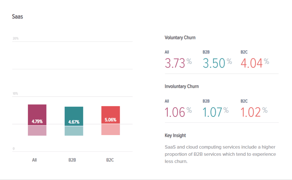Click the B2C x-axis label under chart

(x=110, y=160)
